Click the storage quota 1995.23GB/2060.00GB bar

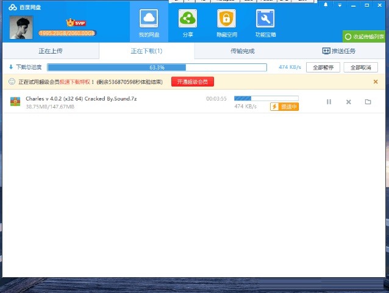tap(67, 34)
